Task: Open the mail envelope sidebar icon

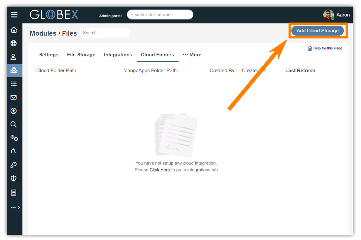Action: pos(14,98)
